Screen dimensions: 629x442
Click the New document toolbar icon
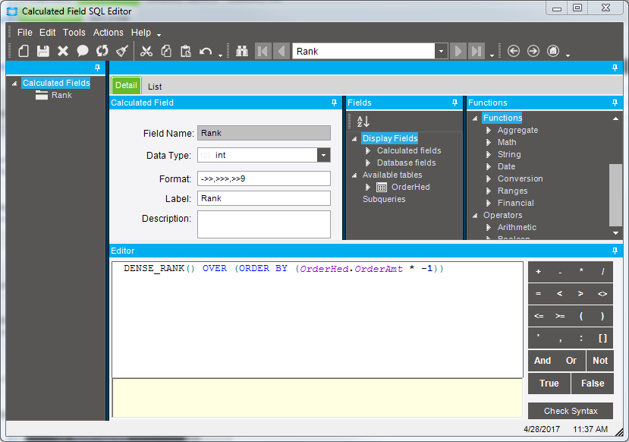point(24,51)
